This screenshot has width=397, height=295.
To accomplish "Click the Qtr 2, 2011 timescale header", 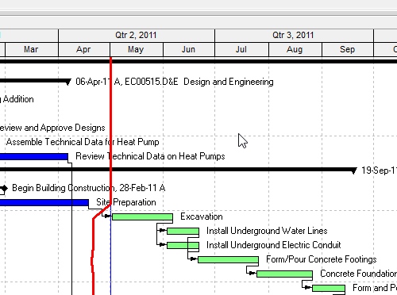I will 137,35.
